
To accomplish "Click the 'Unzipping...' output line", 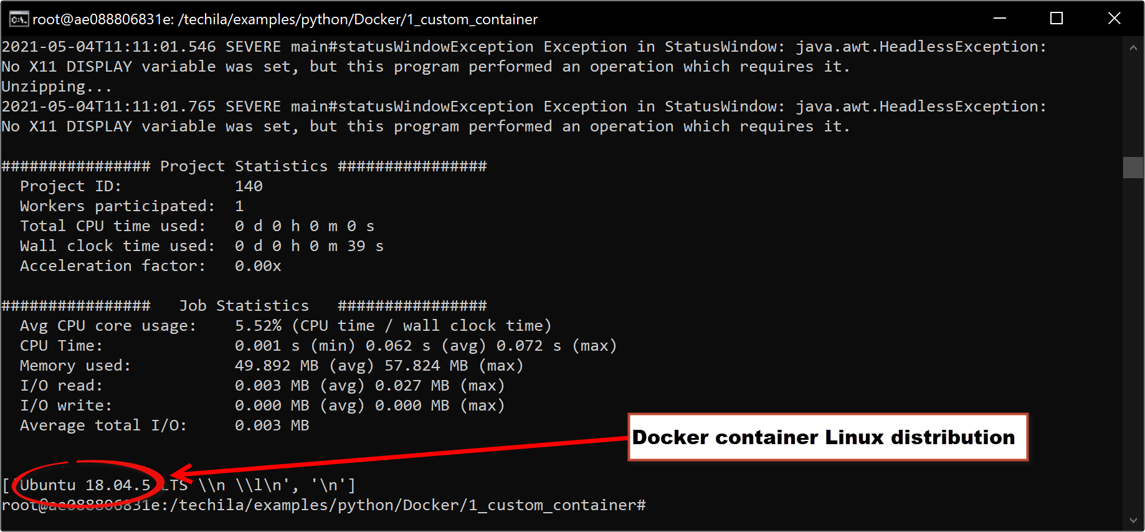I will pyautogui.click(x=57, y=87).
